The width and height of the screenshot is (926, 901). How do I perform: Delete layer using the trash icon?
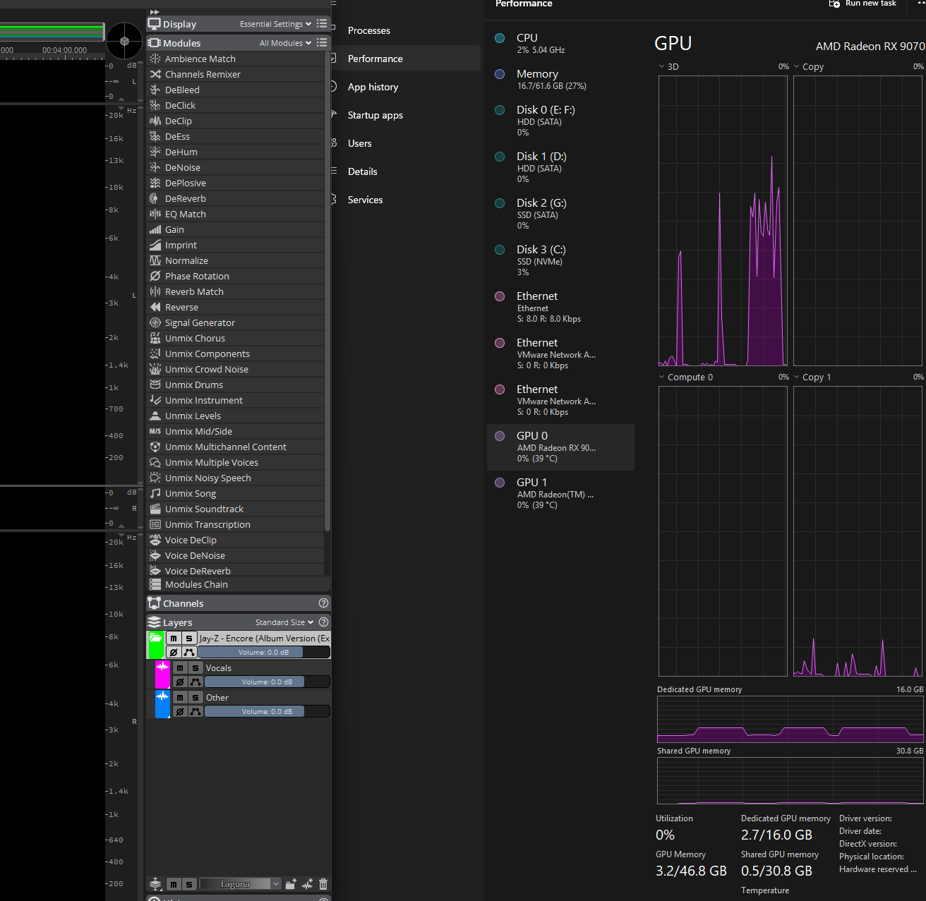[x=323, y=884]
